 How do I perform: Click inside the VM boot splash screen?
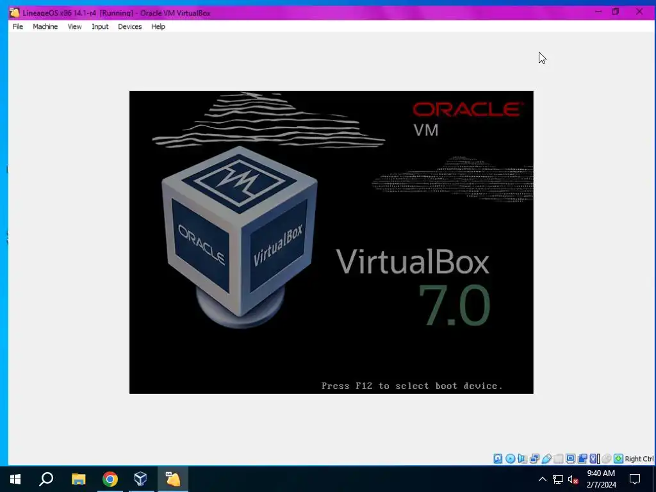point(331,242)
